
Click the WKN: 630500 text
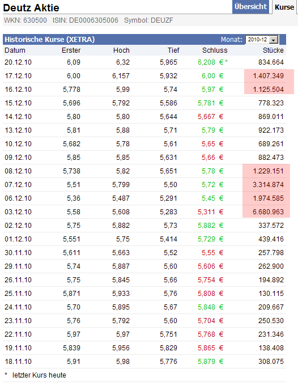(x=25, y=20)
